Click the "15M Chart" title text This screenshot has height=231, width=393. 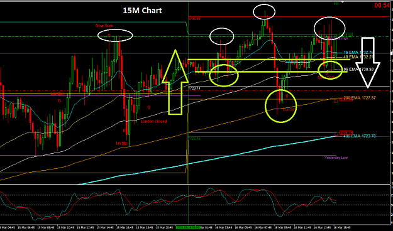click(142, 11)
